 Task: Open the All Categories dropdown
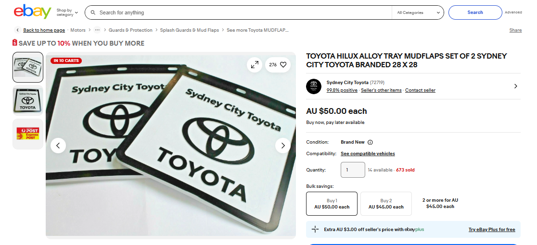pos(418,12)
